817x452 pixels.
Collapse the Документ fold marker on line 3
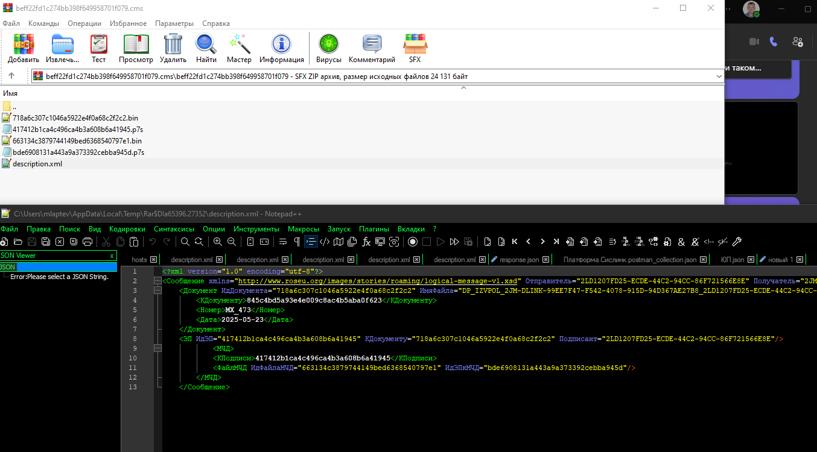(157, 290)
